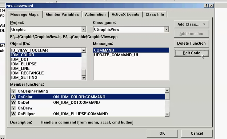
Task: Select IDM_COLOR in Object IDs list
Action: click(x=46, y=55)
